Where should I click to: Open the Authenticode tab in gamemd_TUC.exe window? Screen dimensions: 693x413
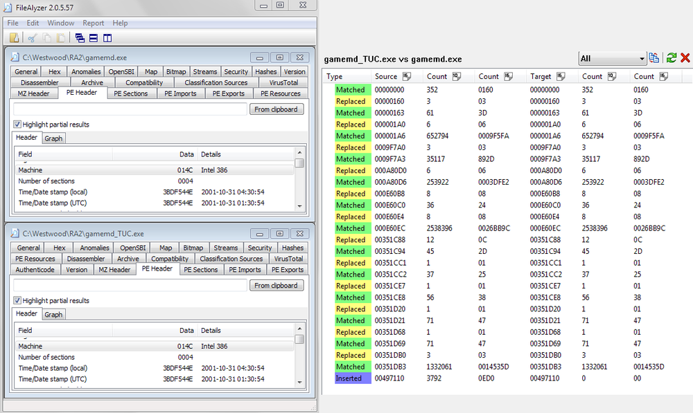click(35, 270)
